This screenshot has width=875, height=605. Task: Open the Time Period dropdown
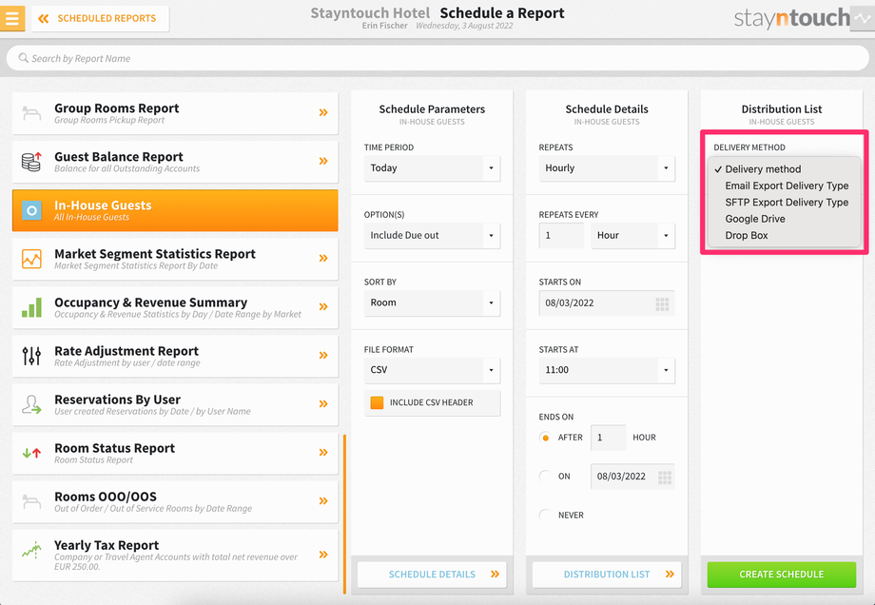(432, 168)
